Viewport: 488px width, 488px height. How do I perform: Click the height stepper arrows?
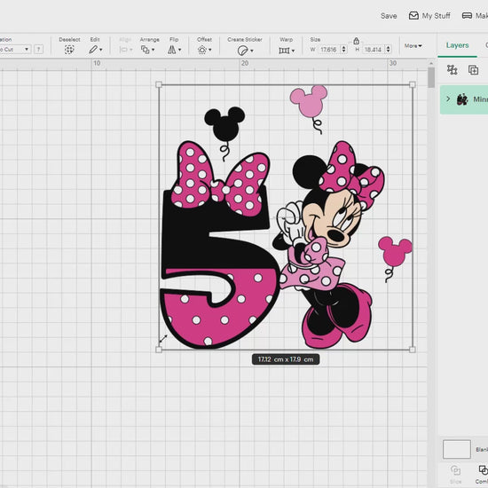point(388,49)
